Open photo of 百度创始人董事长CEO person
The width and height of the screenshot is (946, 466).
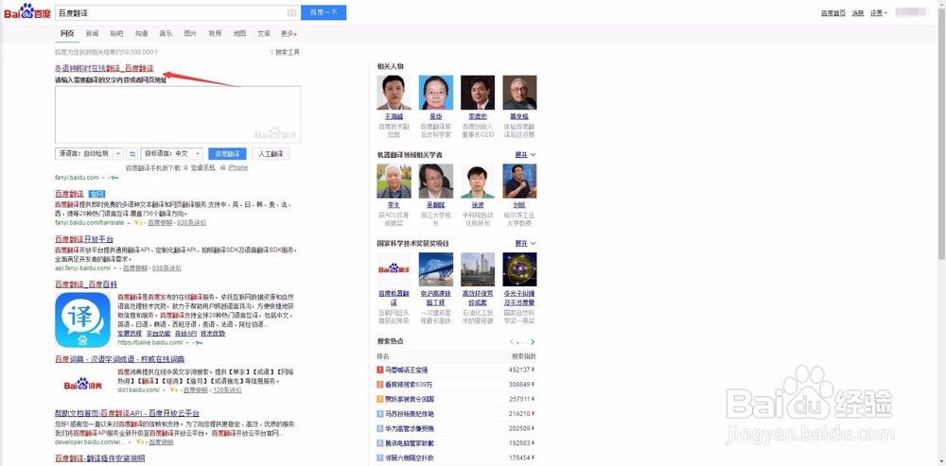[478, 93]
